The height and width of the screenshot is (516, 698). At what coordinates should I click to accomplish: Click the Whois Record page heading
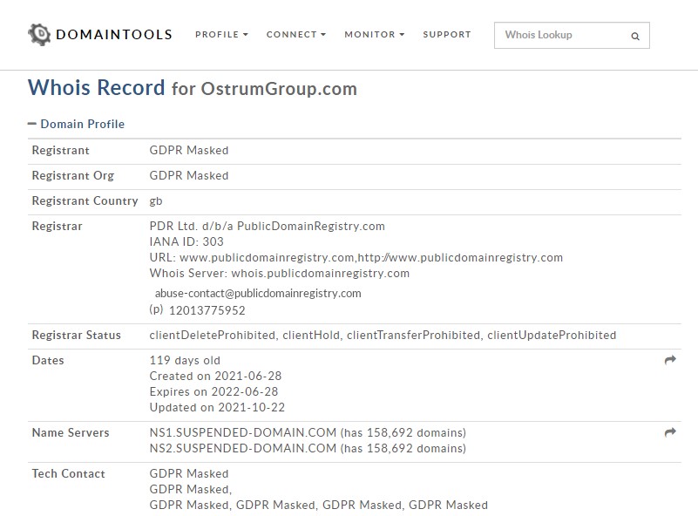98,88
